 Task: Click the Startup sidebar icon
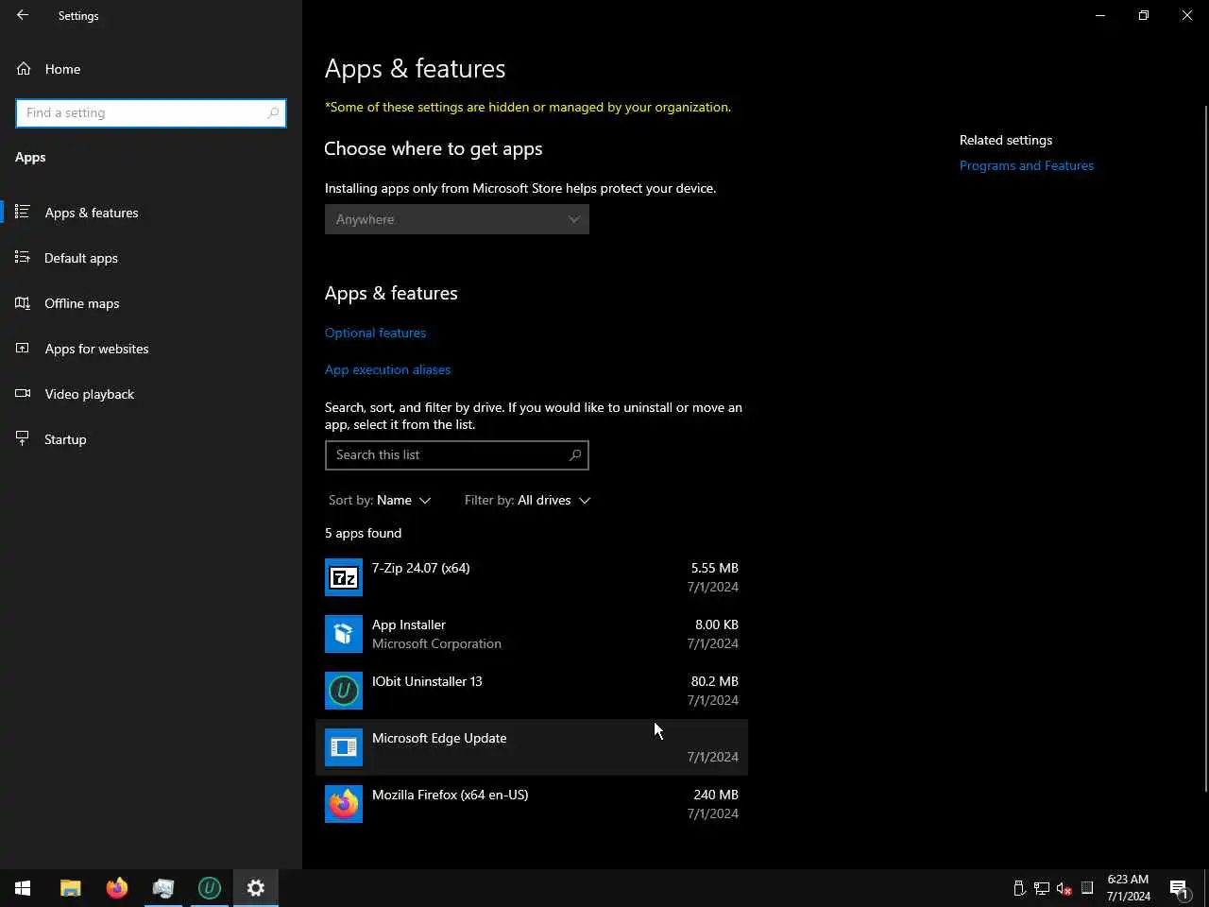click(x=23, y=438)
